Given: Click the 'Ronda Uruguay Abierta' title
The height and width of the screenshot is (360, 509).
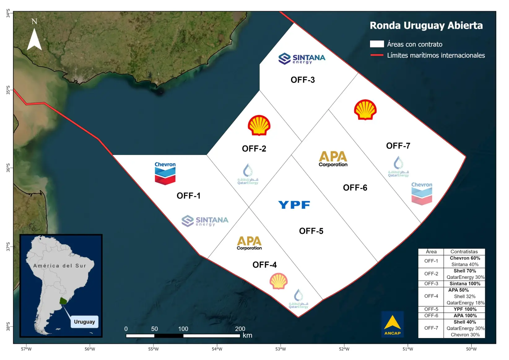Looking at the screenshot, I should pos(426,25).
